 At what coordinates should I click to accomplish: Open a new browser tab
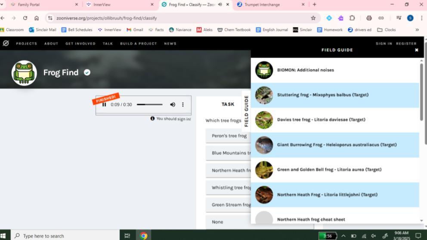[x=315, y=4]
